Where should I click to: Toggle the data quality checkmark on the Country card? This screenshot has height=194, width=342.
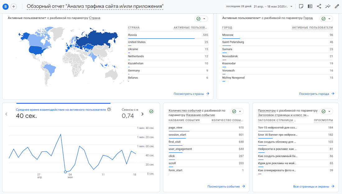coord(199,19)
